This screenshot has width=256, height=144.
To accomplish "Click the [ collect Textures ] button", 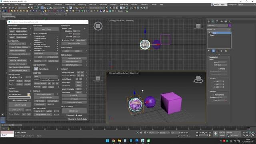I will pyautogui.click(x=20, y=105).
